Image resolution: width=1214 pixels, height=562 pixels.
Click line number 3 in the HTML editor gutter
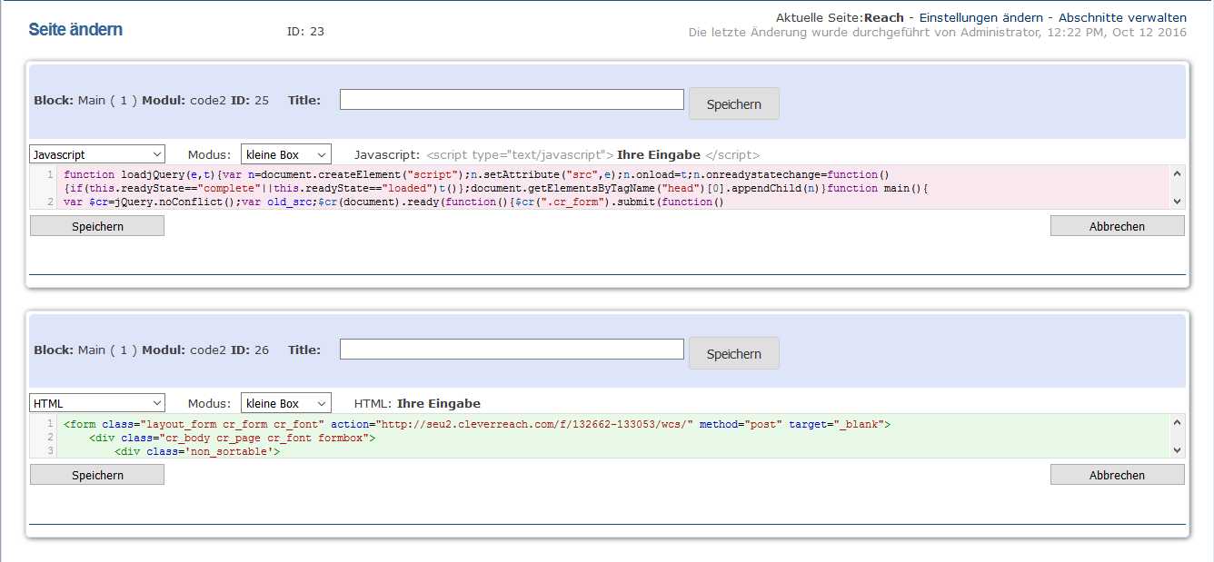tap(50, 450)
